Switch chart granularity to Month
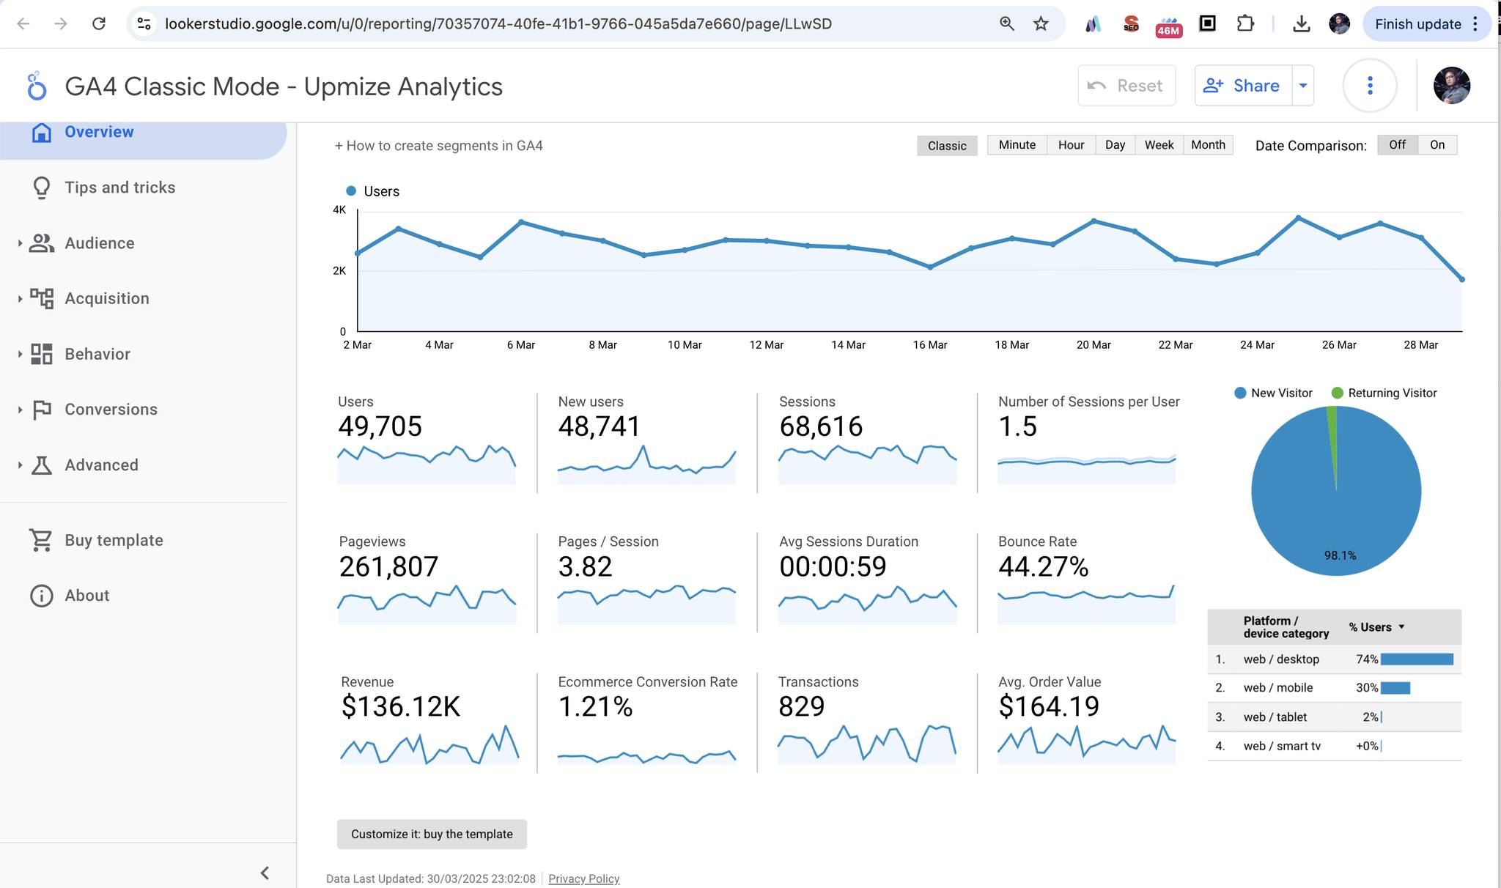Screen dimensions: 1501x888 point(1208,145)
